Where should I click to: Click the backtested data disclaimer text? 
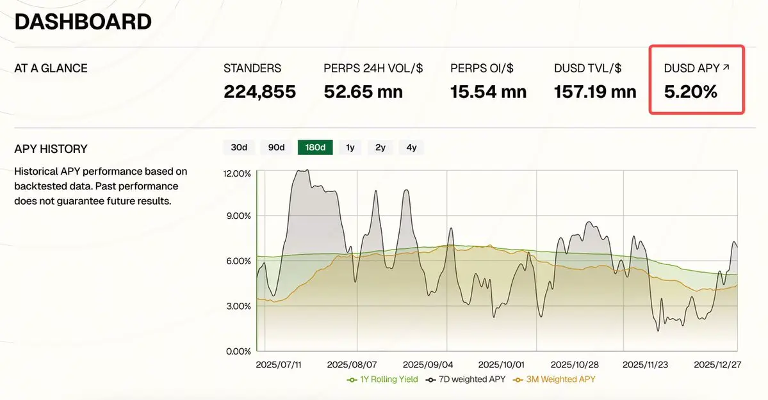[101, 186]
